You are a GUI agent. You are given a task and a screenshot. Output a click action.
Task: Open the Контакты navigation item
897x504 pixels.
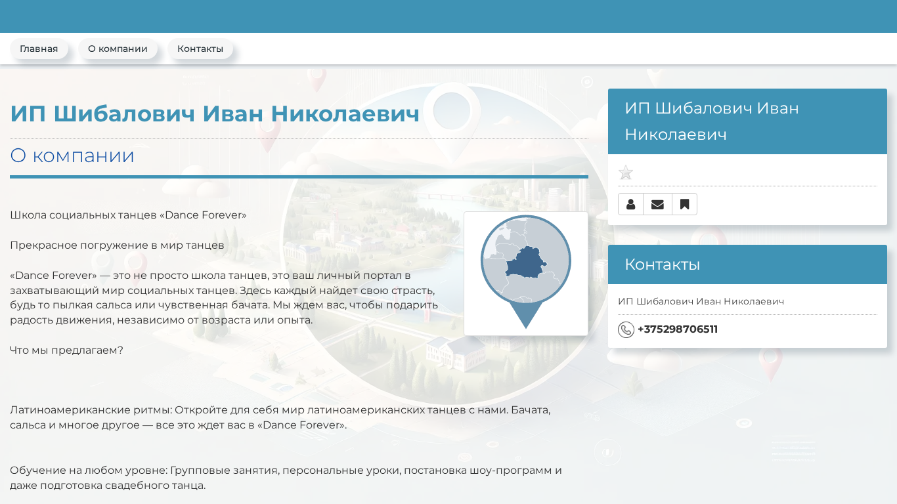click(200, 49)
